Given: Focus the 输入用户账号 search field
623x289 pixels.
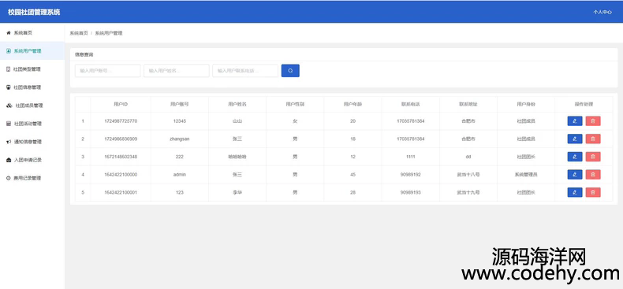Looking at the screenshot, I should tap(108, 71).
